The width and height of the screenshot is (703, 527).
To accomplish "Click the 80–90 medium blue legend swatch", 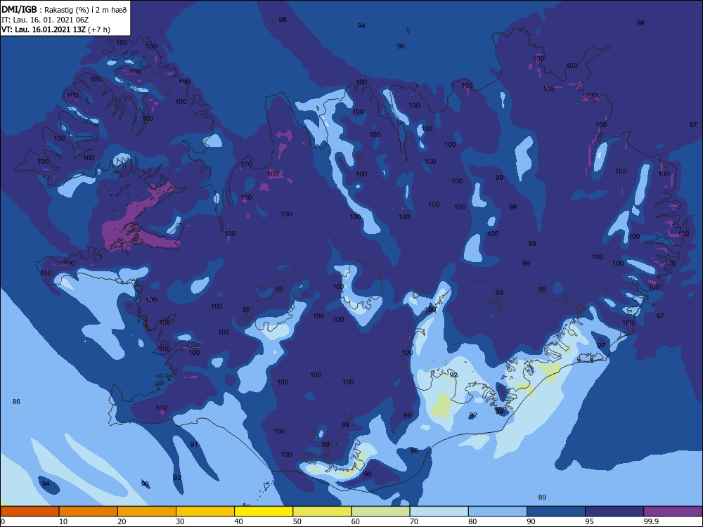I will pyautogui.click(x=498, y=512).
